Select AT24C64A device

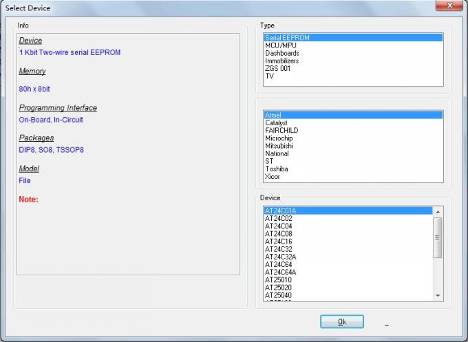[348, 272]
